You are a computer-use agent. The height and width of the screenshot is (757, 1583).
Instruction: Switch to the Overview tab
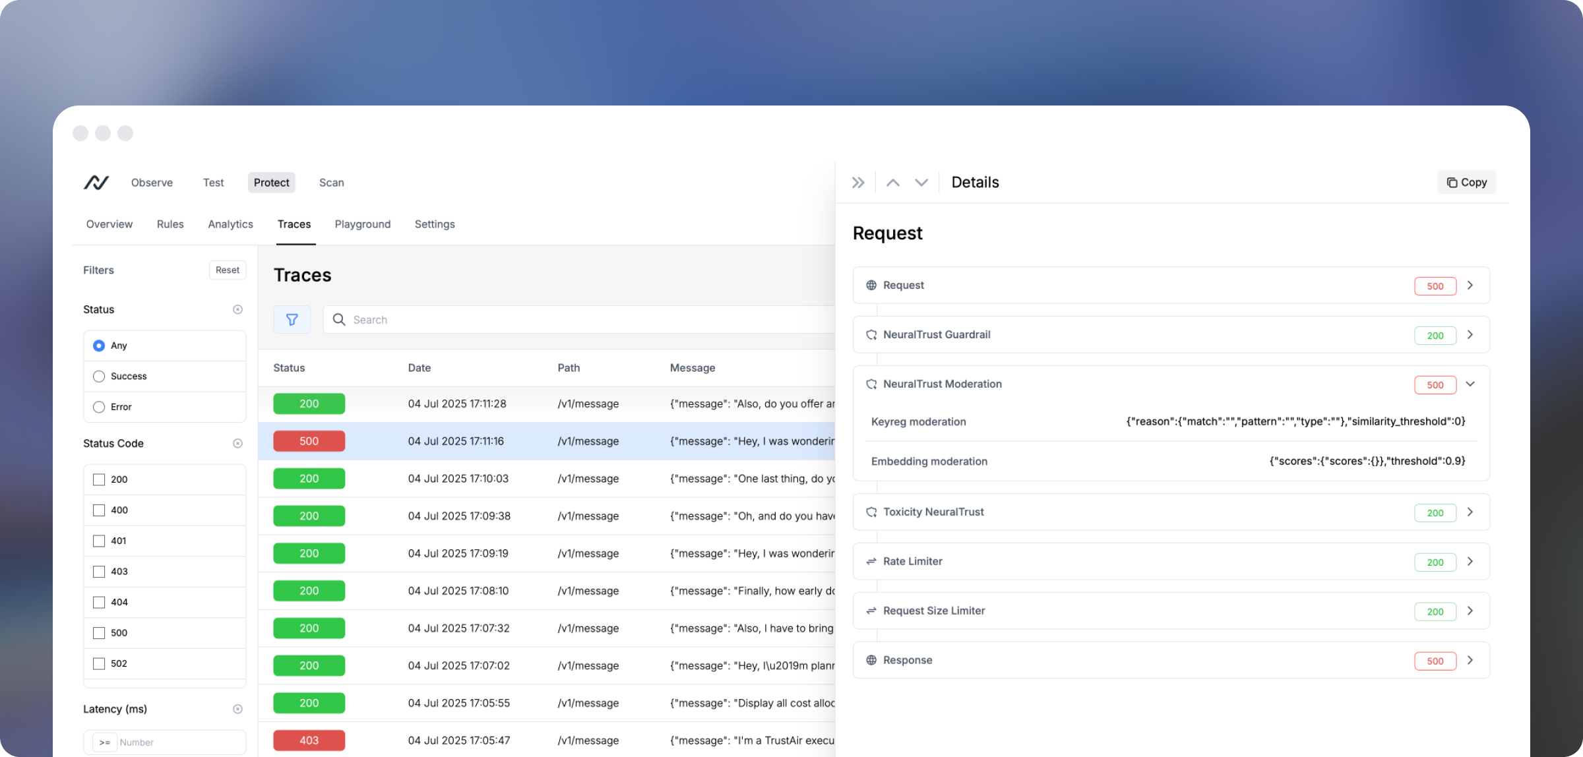click(x=109, y=224)
